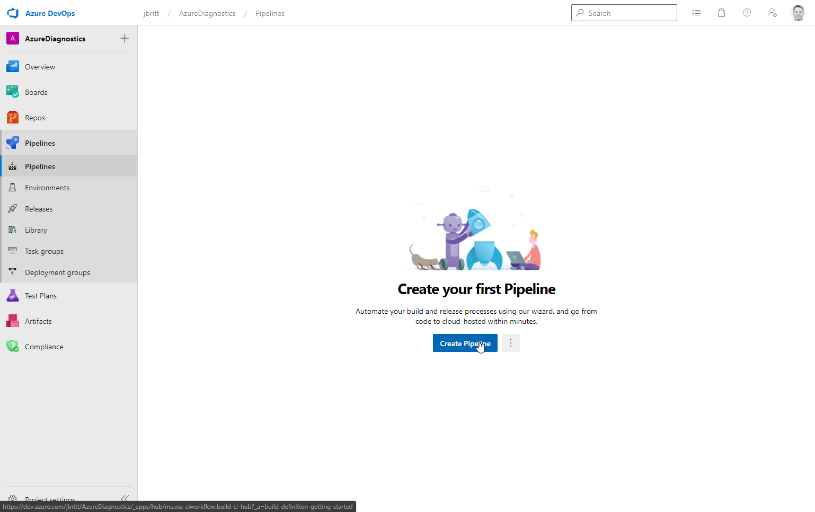Click the Pipelines sub-item factory icon
This screenshot has height=512, width=815.
click(13, 166)
